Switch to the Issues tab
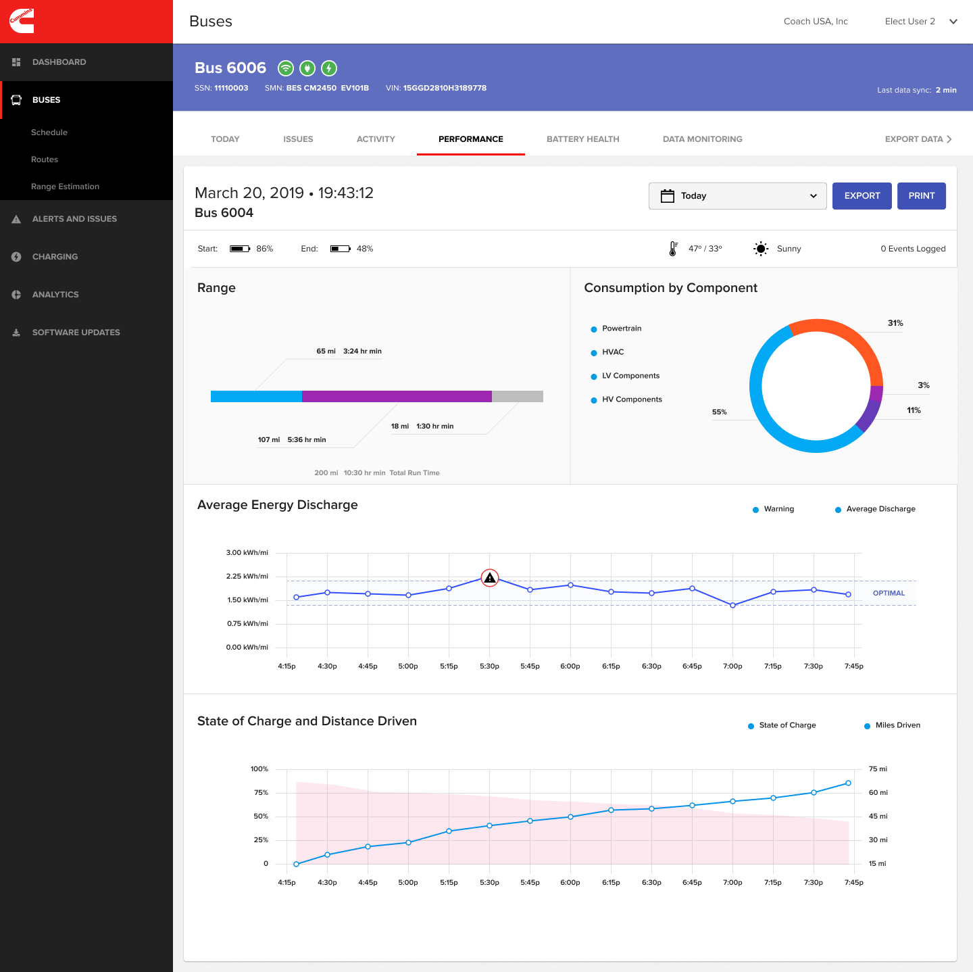Screen dimensions: 973x972 pyautogui.click(x=298, y=139)
